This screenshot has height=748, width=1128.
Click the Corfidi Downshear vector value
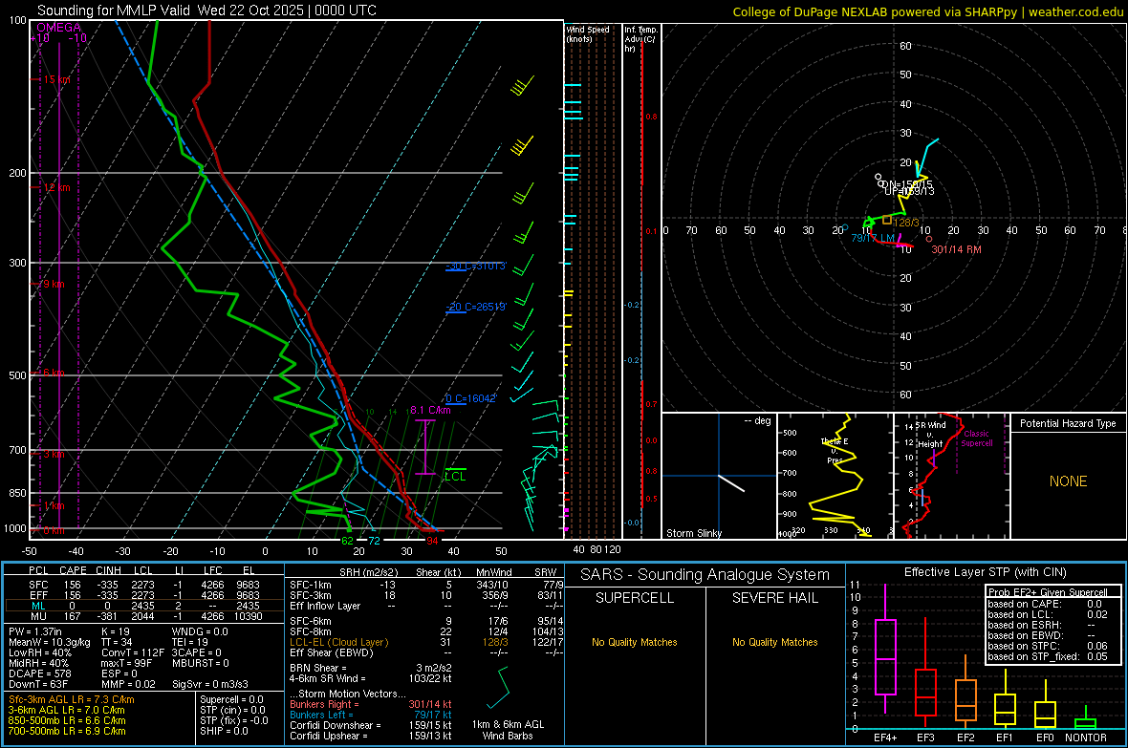click(371, 726)
